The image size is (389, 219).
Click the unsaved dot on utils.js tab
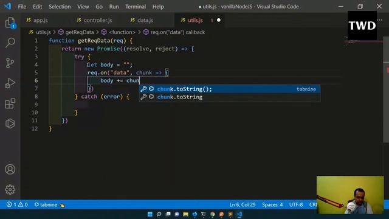tap(219, 20)
